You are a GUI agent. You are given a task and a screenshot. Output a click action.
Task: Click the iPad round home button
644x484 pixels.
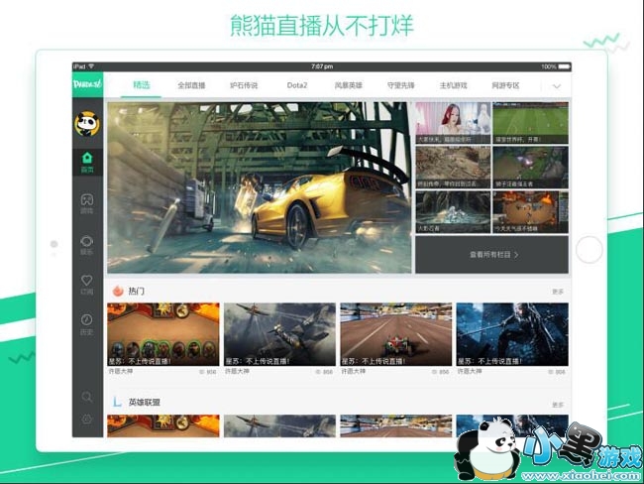click(589, 250)
